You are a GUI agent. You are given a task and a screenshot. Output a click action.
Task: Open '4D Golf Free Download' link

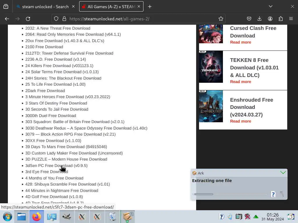tap(54, 197)
